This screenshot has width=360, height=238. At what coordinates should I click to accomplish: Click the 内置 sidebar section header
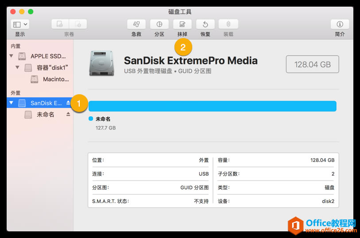15,46
